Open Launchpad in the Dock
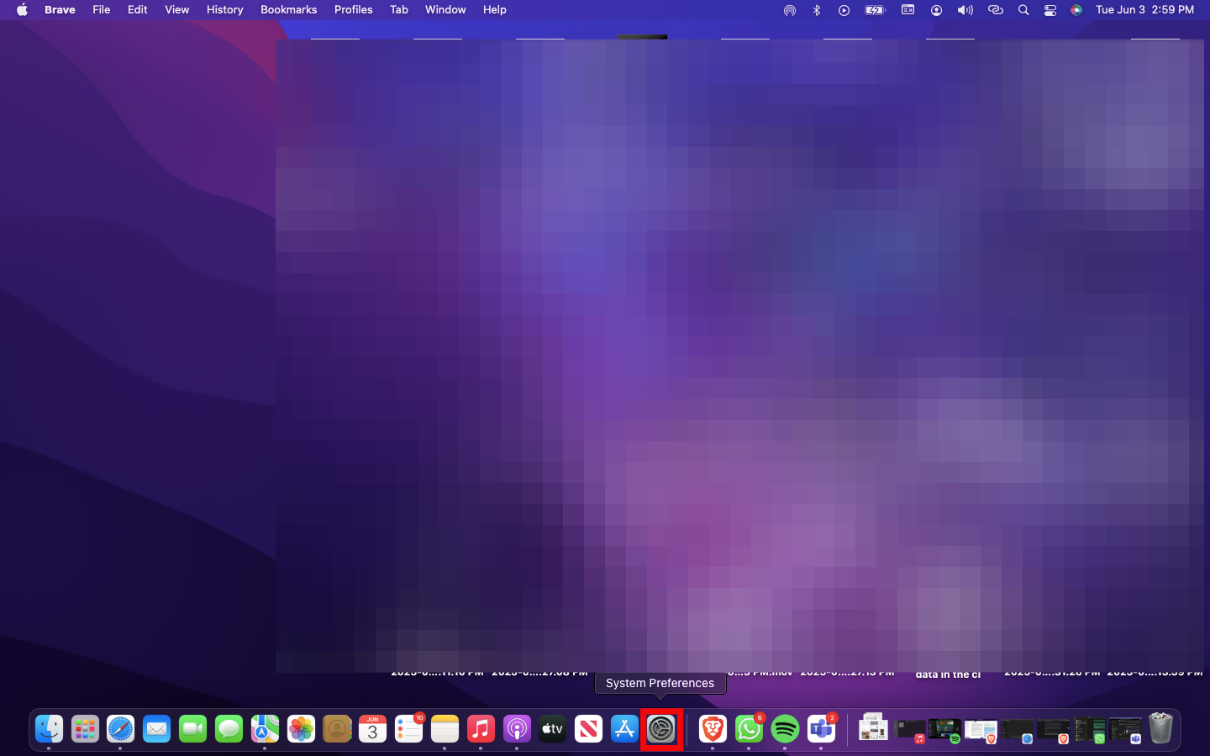The image size is (1210, 756). coord(85,728)
